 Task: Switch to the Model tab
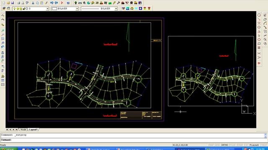[x=23, y=130]
